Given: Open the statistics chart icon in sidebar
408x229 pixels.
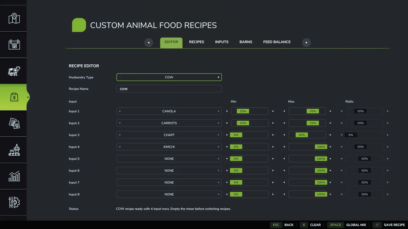Looking at the screenshot, I should [x=14, y=176].
